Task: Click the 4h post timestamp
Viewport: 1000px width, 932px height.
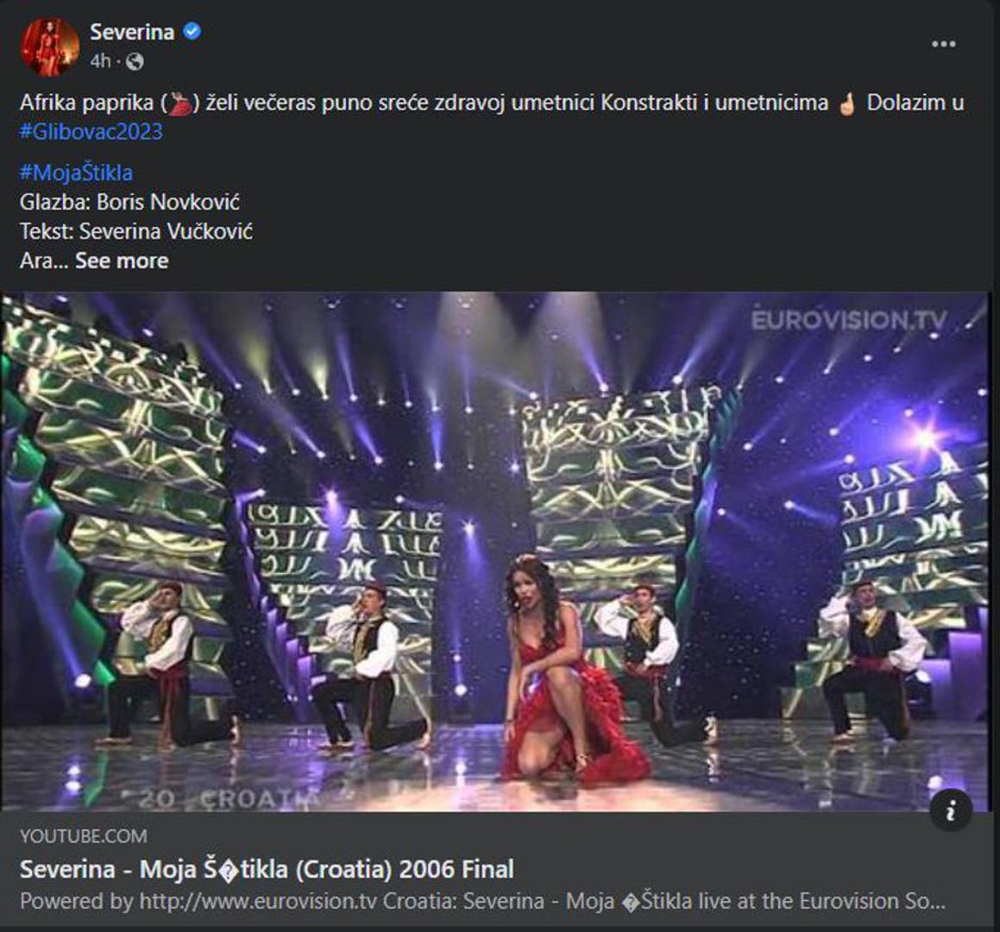Action: pos(101,61)
